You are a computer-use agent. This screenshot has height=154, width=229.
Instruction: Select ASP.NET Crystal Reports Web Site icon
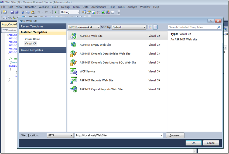73,89
